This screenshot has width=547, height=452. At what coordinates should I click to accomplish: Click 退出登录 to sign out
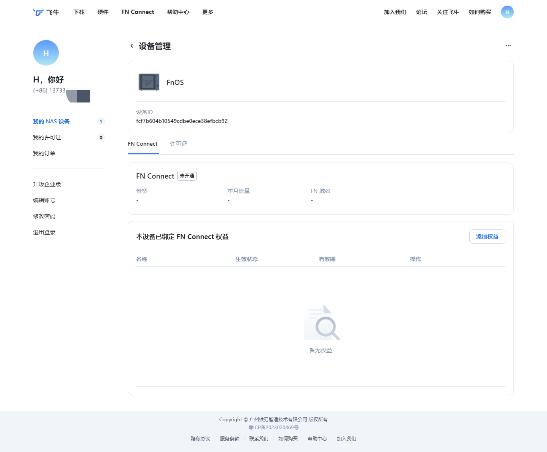coord(44,232)
